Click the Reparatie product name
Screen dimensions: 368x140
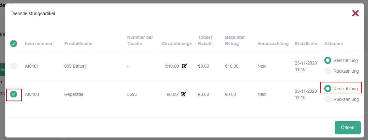pyautogui.click(x=74, y=94)
